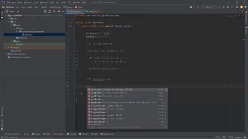Open Reverse run configuration dropdown

[209, 7]
